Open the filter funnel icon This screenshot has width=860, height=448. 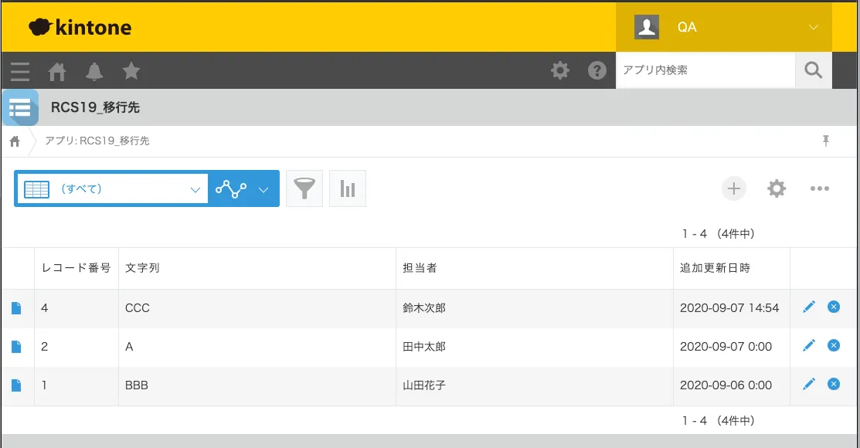coord(304,188)
